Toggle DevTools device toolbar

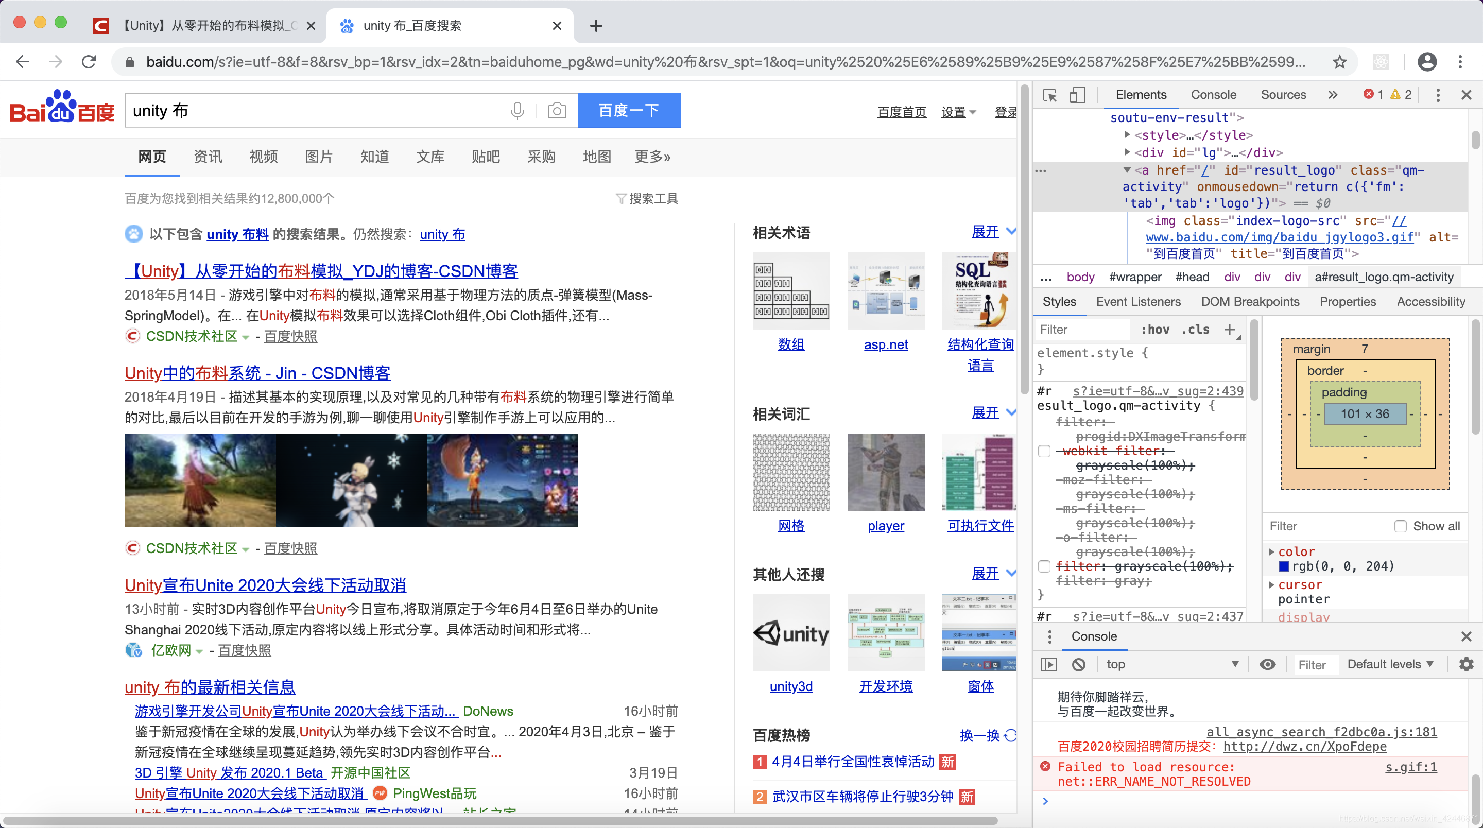(x=1077, y=95)
